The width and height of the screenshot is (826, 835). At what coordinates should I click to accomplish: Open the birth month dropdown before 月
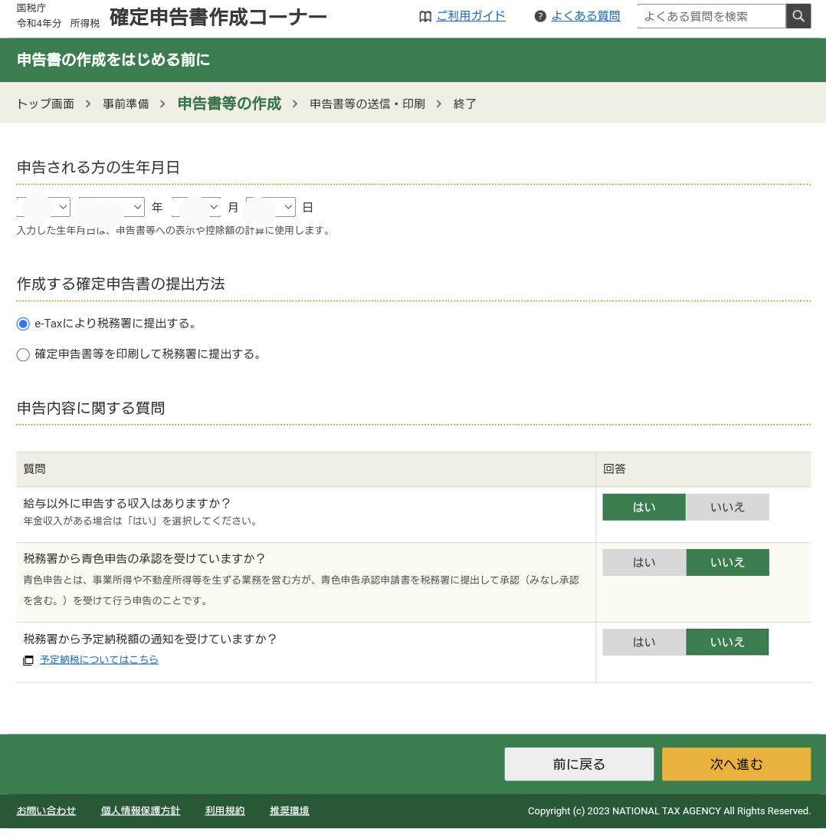(196, 207)
